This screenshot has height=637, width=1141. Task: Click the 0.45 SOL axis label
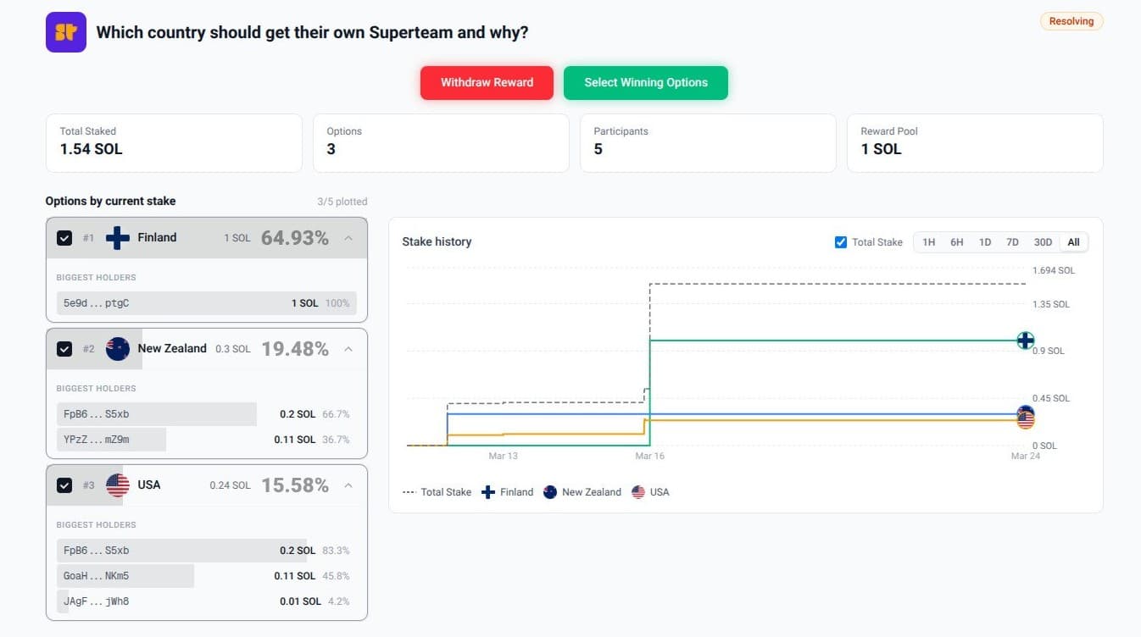coord(1051,398)
